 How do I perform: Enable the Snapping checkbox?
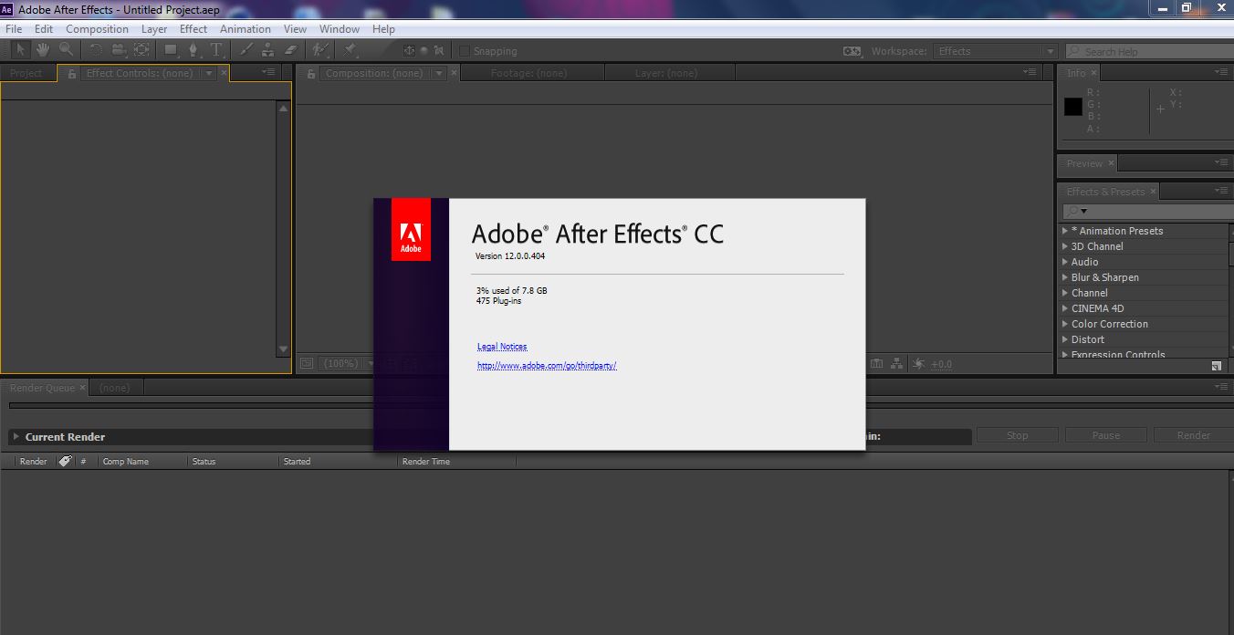[465, 51]
